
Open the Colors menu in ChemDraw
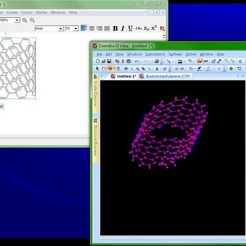(x=27, y=12)
